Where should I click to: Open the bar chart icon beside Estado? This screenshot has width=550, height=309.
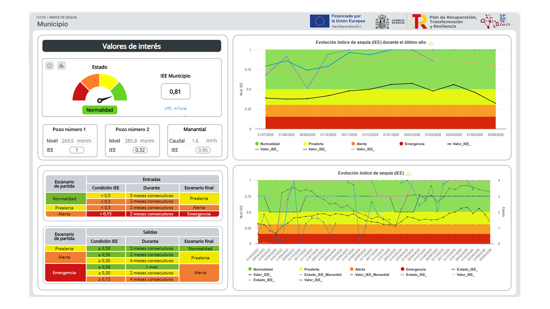tap(62, 66)
